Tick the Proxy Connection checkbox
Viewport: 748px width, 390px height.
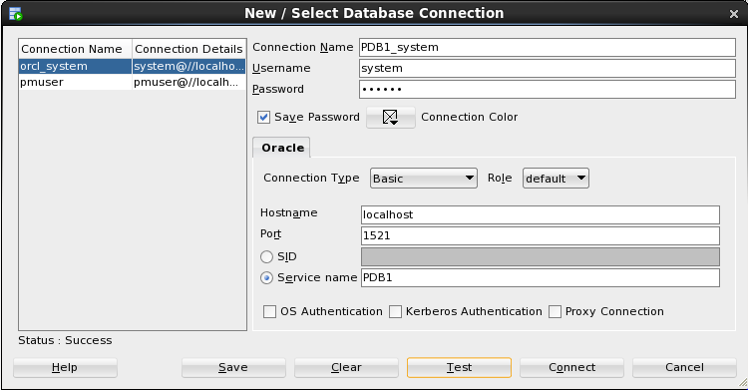(x=555, y=312)
